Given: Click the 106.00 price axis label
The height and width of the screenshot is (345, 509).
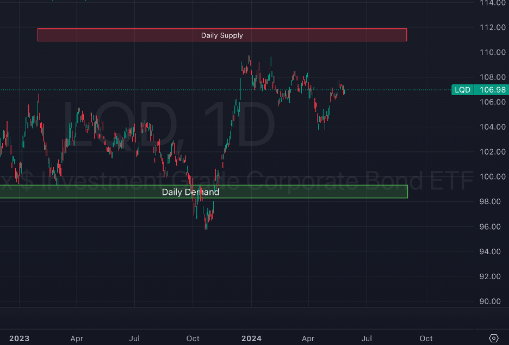Looking at the screenshot, I should (x=493, y=102).
